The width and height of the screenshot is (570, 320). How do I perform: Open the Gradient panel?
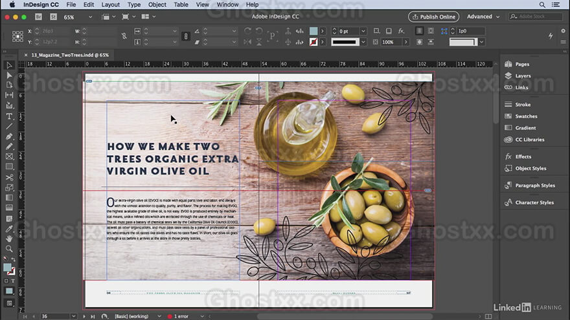(525, 128)
